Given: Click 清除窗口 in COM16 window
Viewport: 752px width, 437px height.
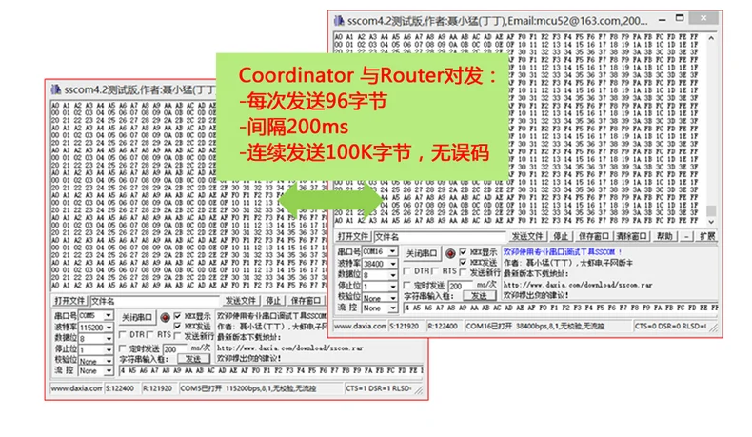Looking at the screenshot, I should tap(631, 236).
